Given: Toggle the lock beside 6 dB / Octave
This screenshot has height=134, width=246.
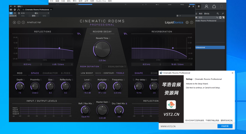Looking at the screenshot, I should tap(72, 64).
